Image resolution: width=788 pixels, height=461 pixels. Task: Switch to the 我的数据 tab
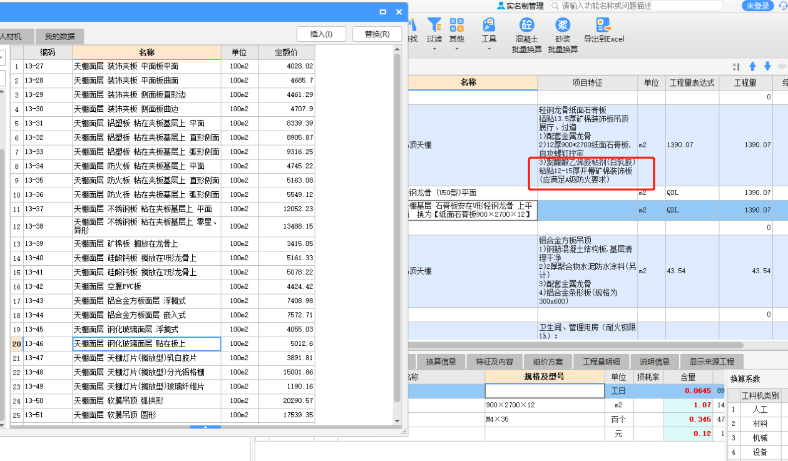click(x=60, y=36)
